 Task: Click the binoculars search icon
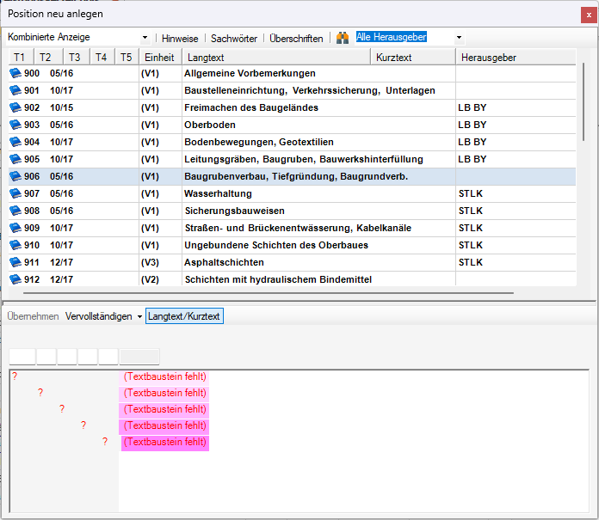tap(343, 38)
